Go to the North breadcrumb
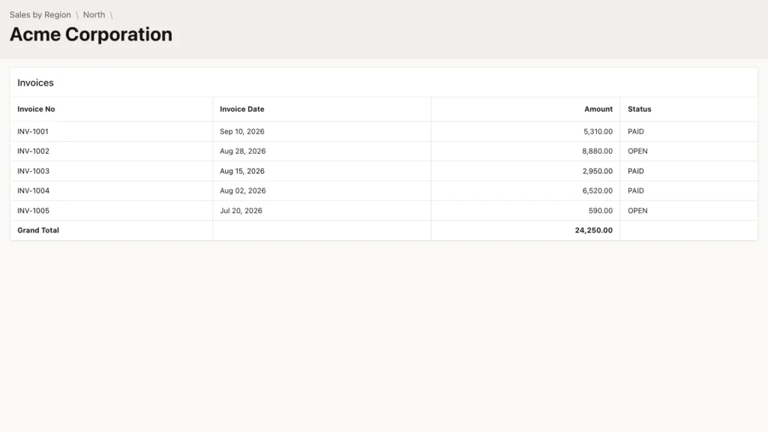The width and height of the screenshot is (768, 432). [94, 15]
